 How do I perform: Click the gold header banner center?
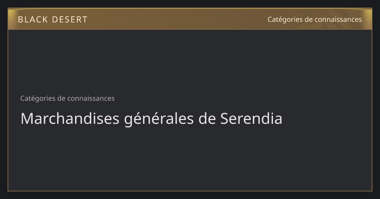(x=190, y=19)
